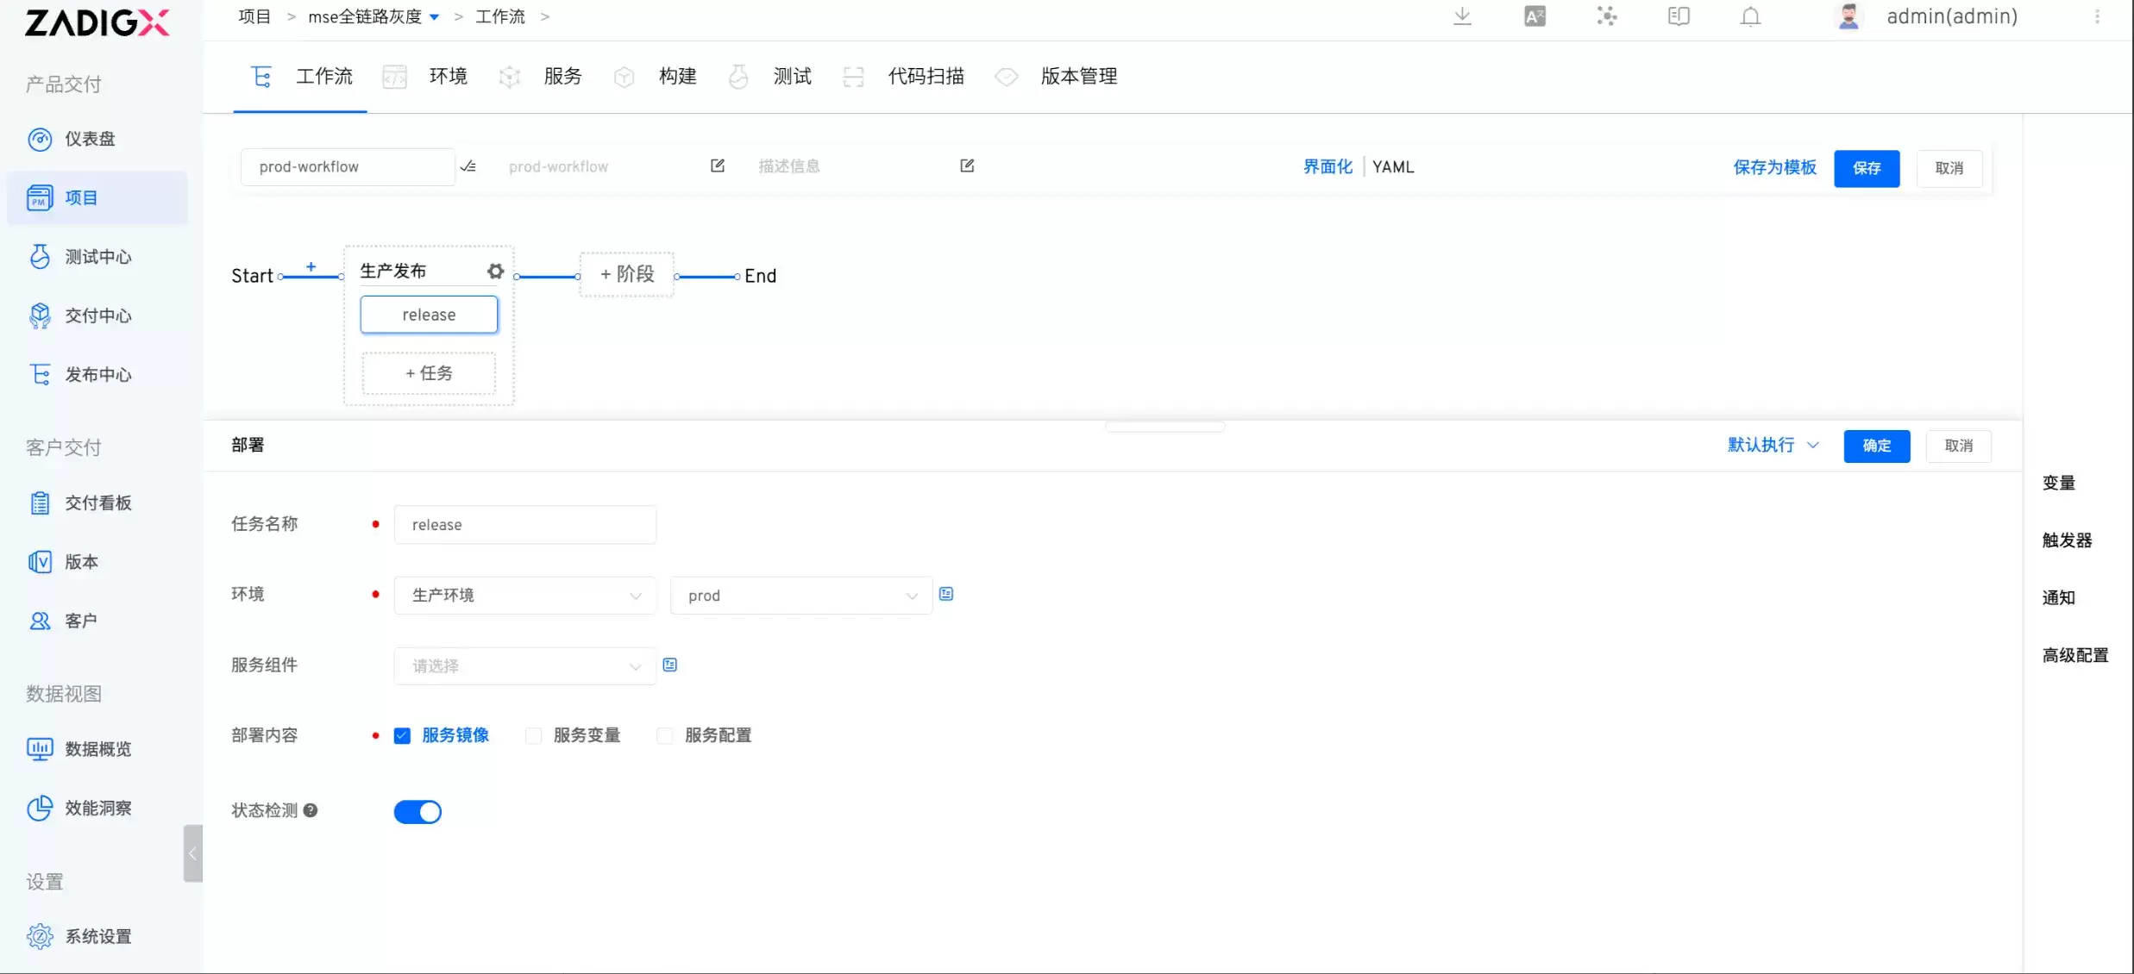Switch to the 服务 tab
Viewport: 2134px width, 974px height.
click(540, 77)
